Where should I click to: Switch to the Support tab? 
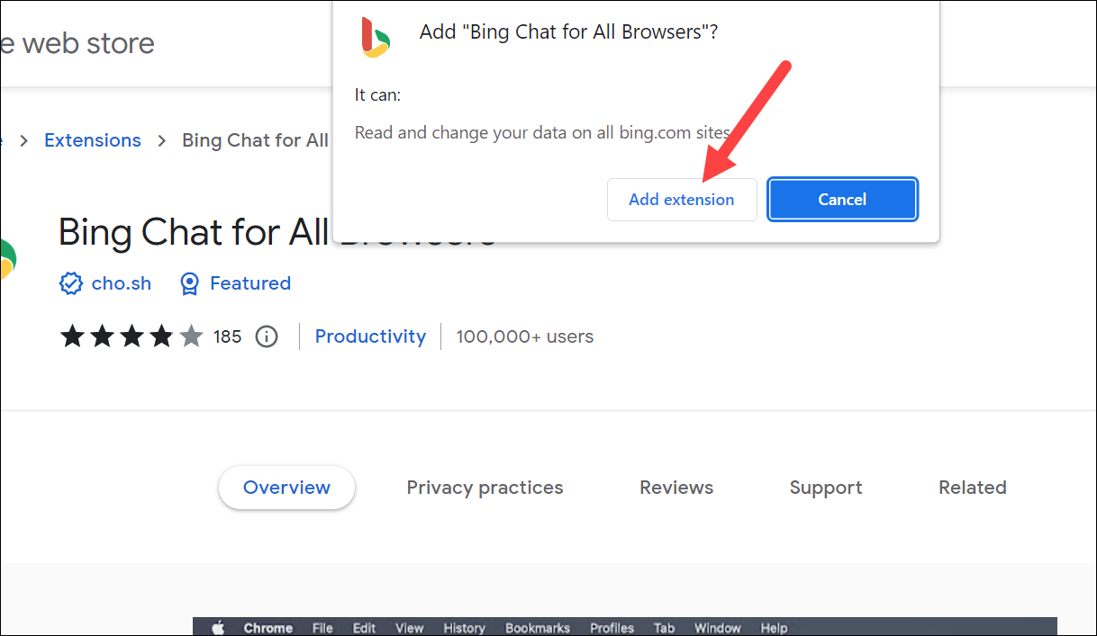[826, 488]
